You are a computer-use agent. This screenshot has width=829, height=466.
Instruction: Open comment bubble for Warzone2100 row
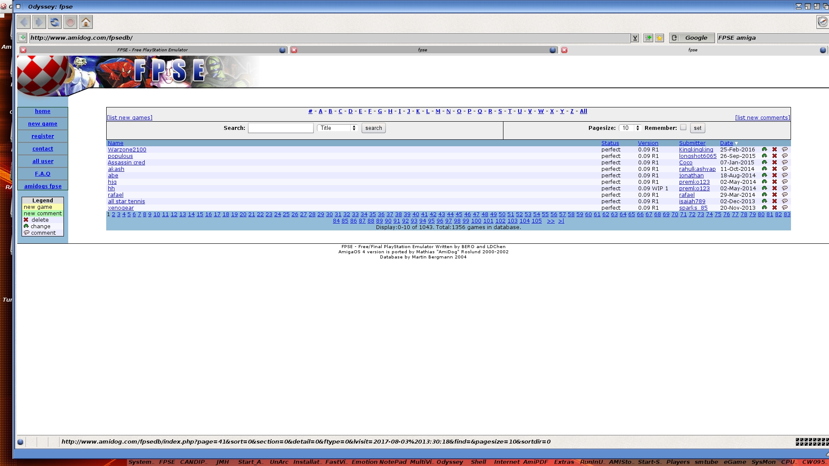(x=785, y=149)
